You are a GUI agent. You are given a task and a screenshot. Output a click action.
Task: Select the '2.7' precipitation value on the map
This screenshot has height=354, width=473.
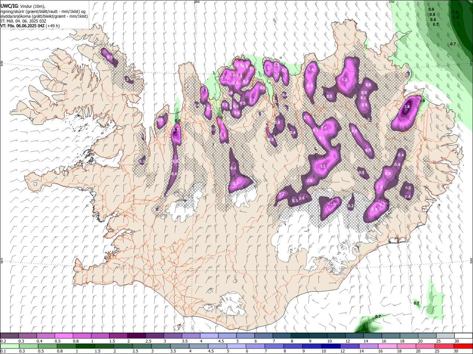pyautogui.click(x=176, y=130)
